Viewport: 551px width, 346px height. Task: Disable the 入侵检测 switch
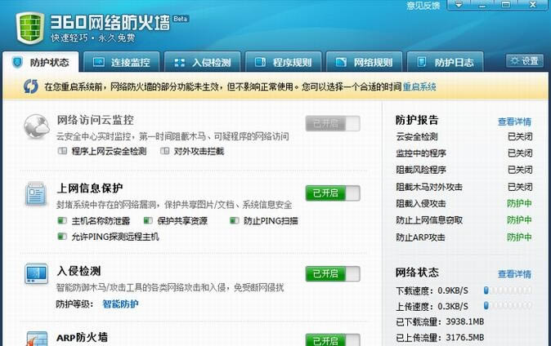(333, 273)
